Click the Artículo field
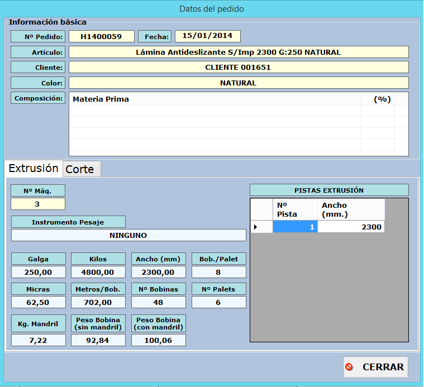Viewport: 424px width, 387px height. [239, 52]
